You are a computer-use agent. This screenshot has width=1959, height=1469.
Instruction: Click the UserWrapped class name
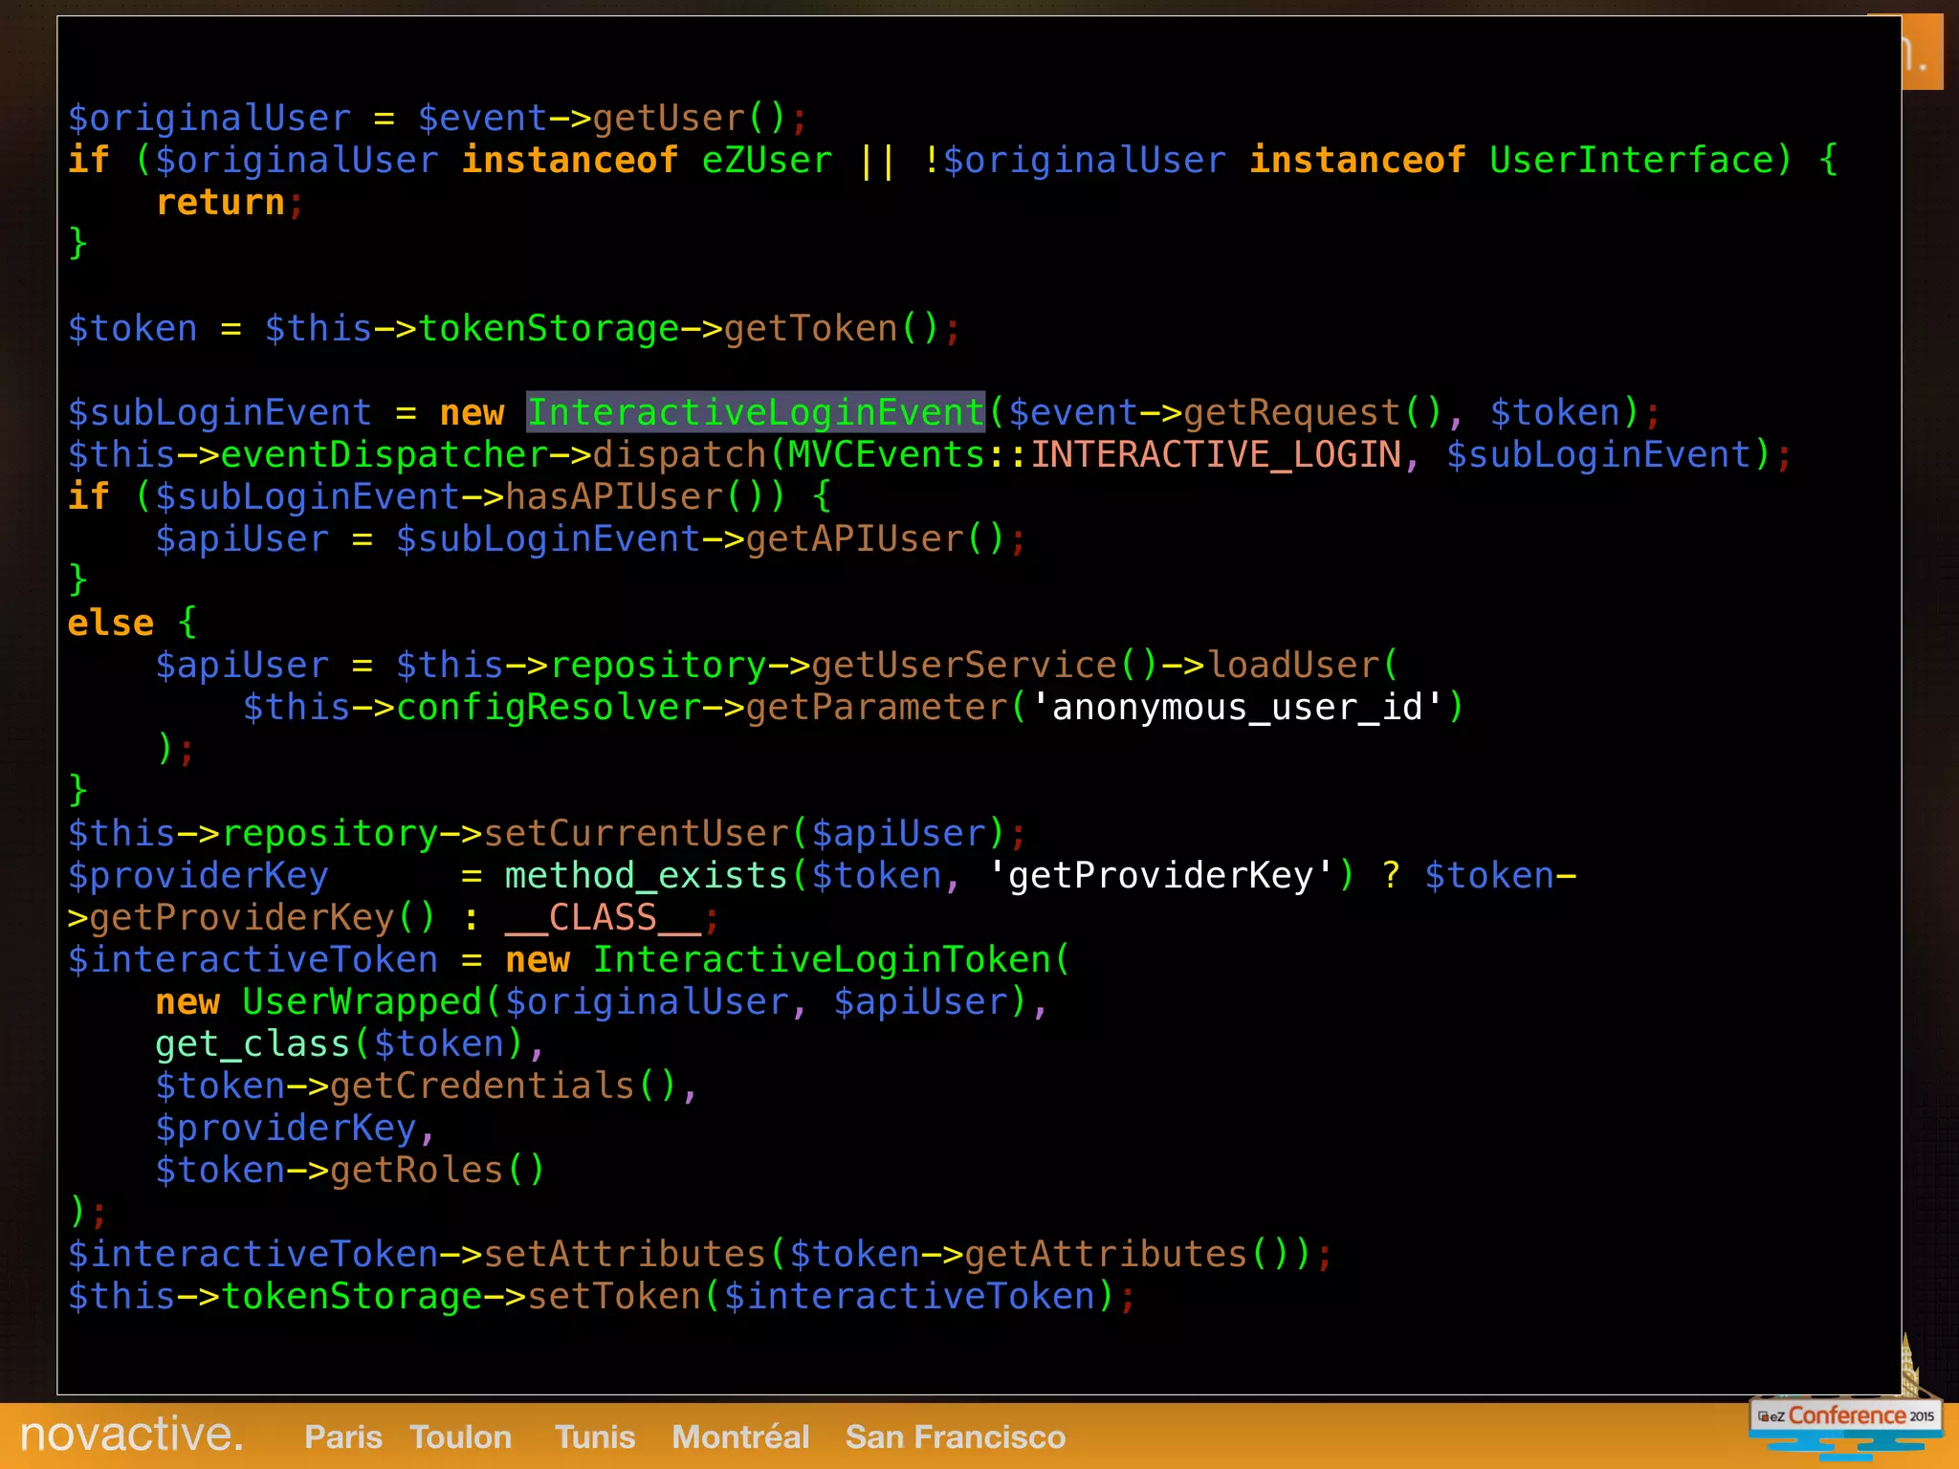[x=362, y=1001]
